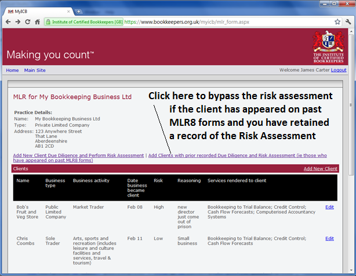
Task: Go back with browser back arrow
Action: [x=8, y=22]
